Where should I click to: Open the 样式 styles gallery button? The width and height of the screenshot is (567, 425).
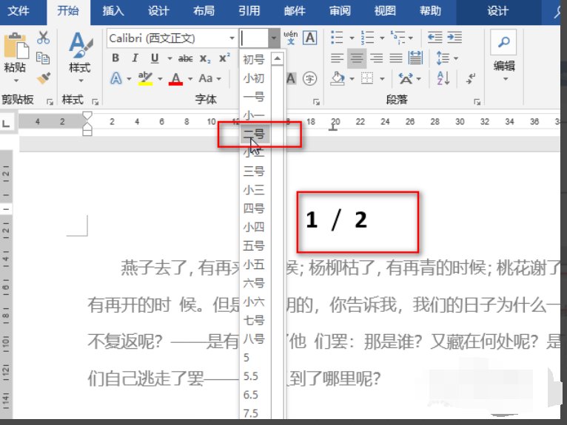[x=80, y=57]
